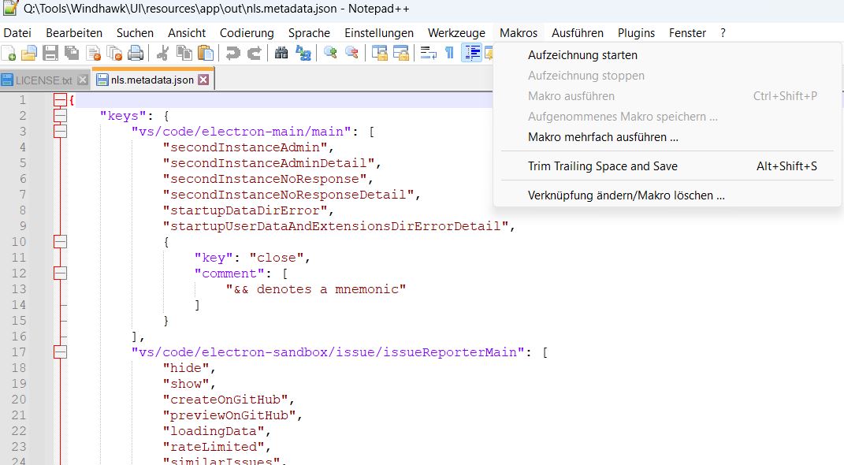This screenshot has height=465, width=844.
Task: Click the "secondInstanceNoResponseDetail" entry
Action: 288,195
